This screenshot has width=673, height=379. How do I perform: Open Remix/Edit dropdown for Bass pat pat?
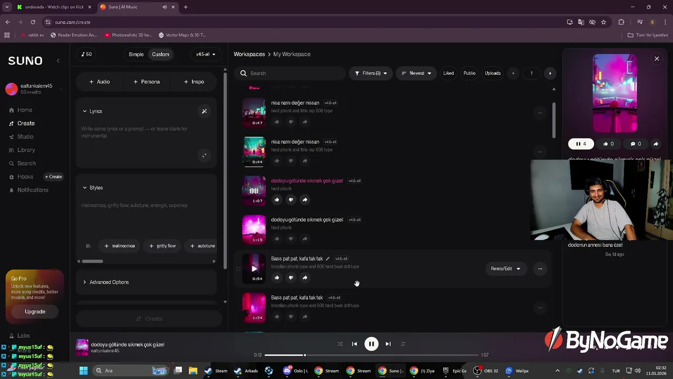pos(505,268)
